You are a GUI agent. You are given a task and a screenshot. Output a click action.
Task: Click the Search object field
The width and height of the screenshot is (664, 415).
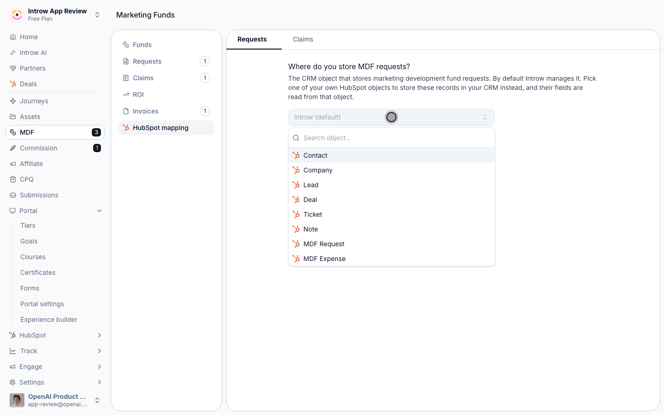pos(391,138)
